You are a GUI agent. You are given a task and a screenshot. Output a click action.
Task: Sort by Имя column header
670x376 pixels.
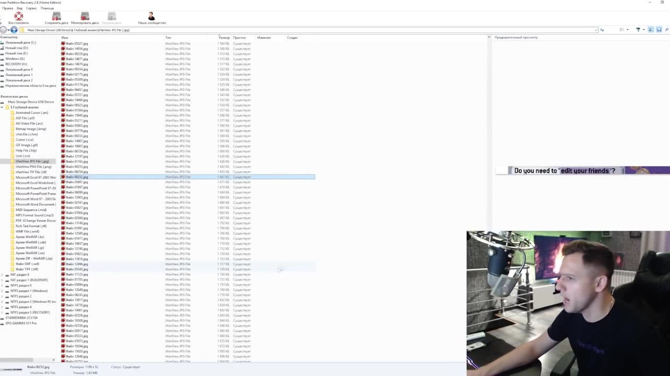pos(65,38)
